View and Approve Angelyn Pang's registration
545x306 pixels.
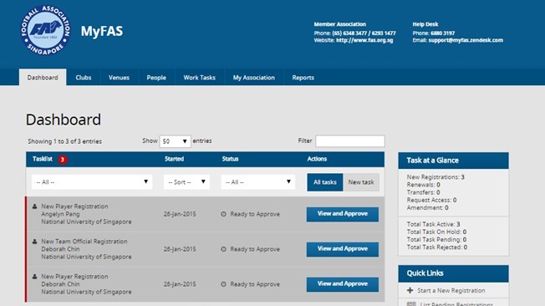343,214
